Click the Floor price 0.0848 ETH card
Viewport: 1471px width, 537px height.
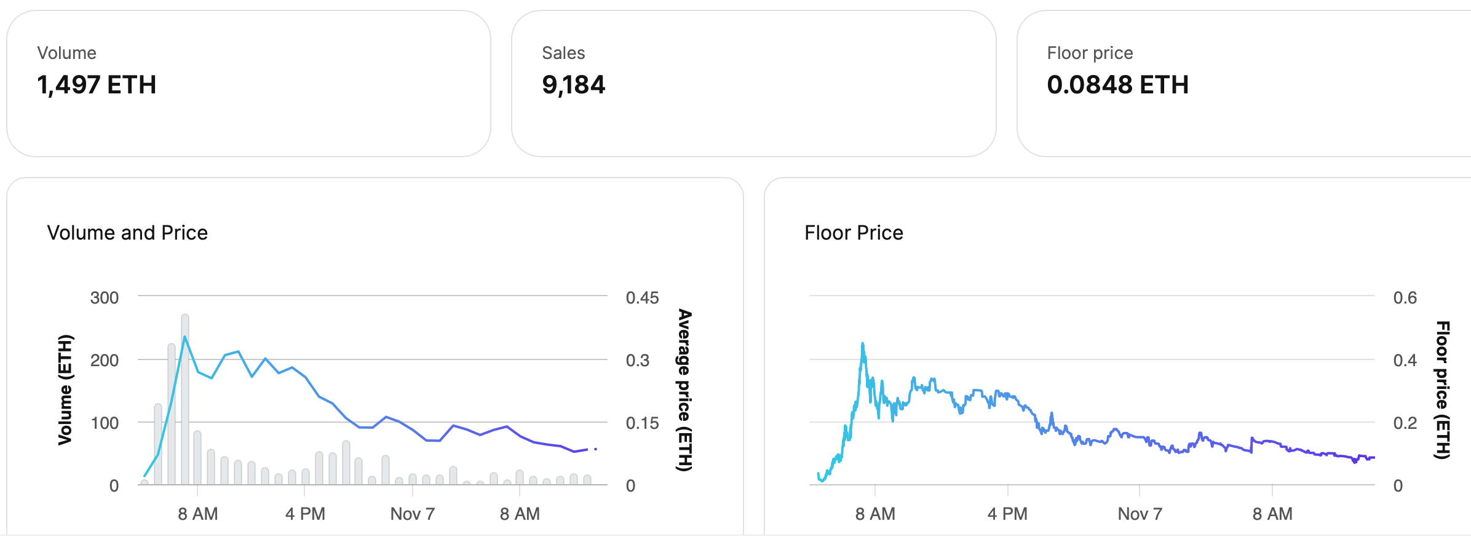(x=1242, y=83)
